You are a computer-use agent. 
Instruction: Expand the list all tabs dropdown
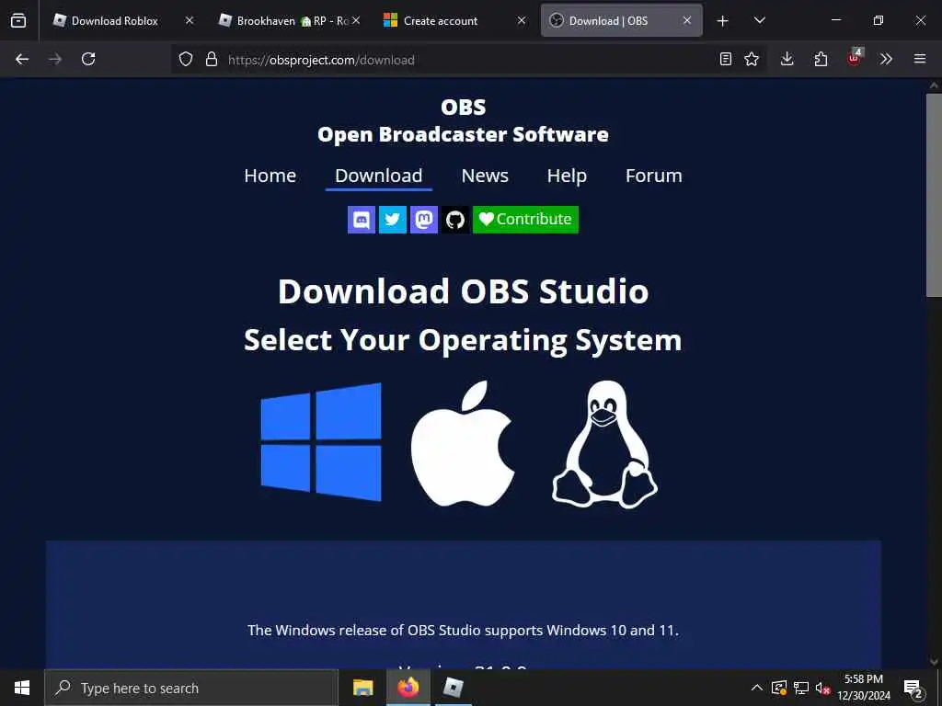pos(760,21)
